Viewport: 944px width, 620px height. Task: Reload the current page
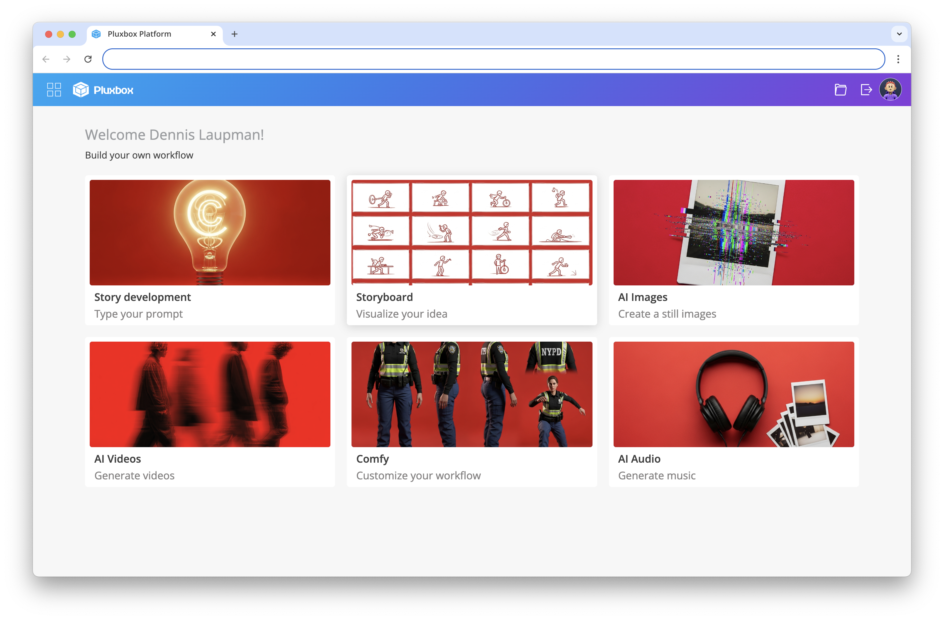(x=88, y=59)
